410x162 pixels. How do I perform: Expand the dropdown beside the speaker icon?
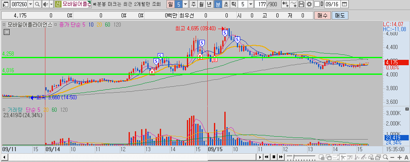(x=51, y=4)
